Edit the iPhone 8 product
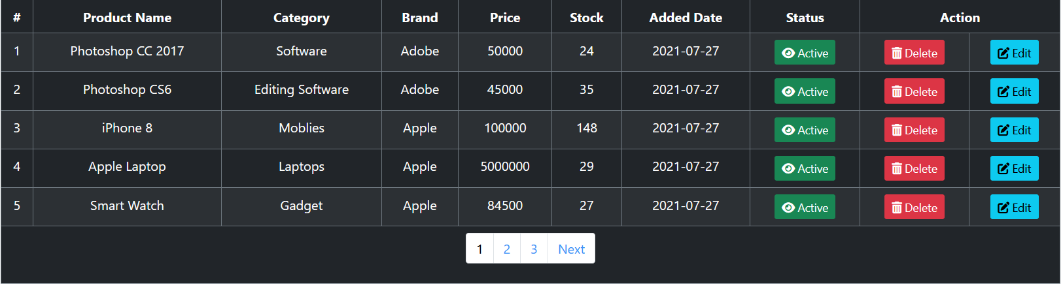1063x285 pixels. coord(1014,130)
